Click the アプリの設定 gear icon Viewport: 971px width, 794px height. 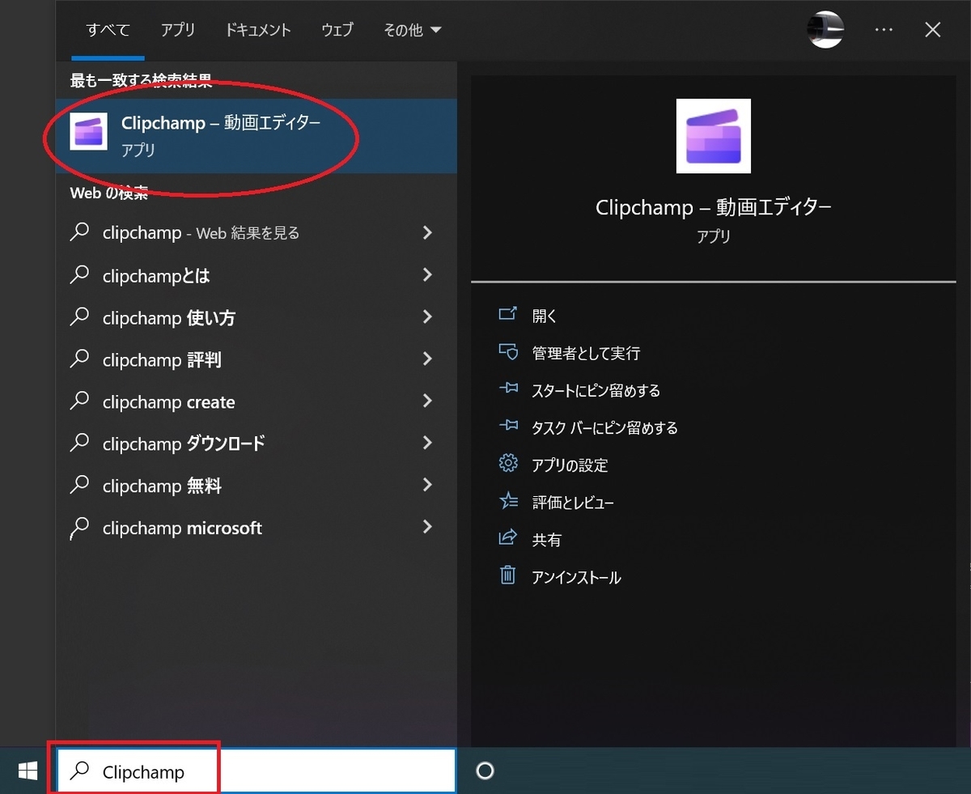(508, 465)
